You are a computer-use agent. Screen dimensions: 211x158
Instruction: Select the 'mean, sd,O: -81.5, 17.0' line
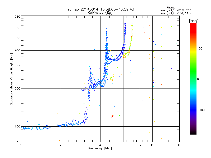176,10
